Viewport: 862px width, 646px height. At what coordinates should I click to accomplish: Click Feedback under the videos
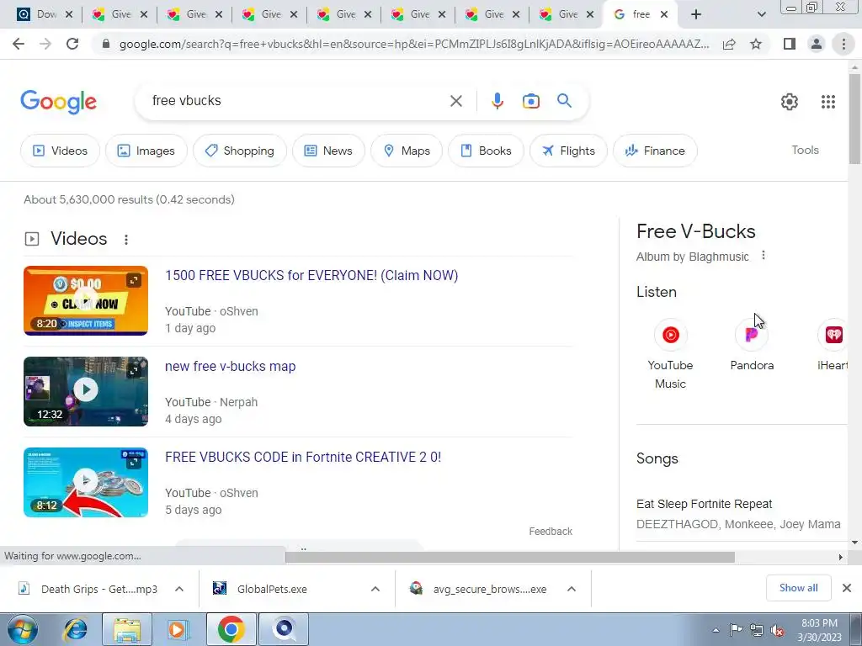coord(551,532)
